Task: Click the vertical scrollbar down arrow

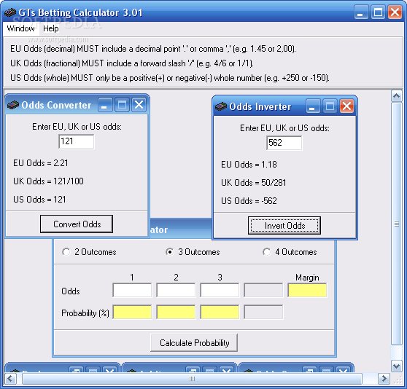Action: pyautogui.click(x=396, y=366)
